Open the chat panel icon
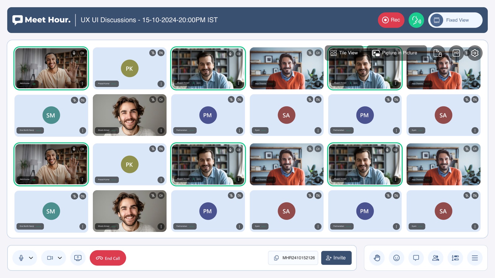The width and height of the screenshot is (495, 278). (x=416, y=258)
